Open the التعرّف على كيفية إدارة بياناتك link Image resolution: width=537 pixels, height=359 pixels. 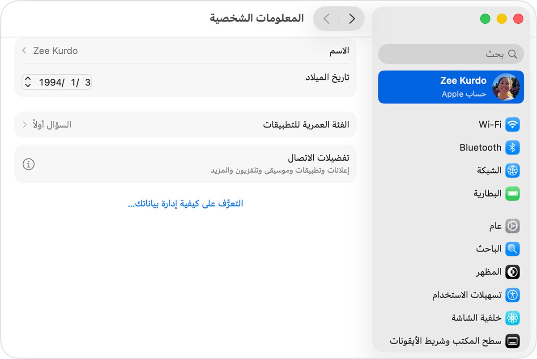[x=186, y=203]
